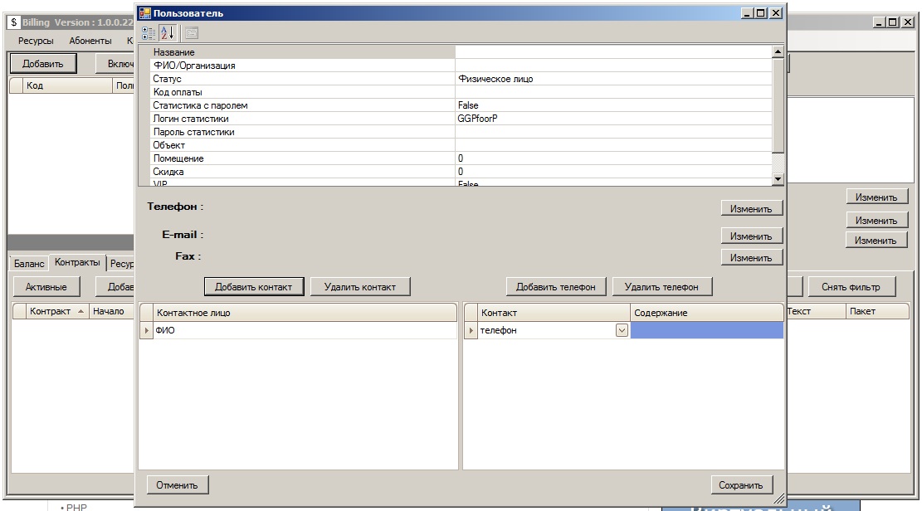Click the Удалить телефон button
Viewport: 922px width, 511px height.
click(x=661, y=287)
